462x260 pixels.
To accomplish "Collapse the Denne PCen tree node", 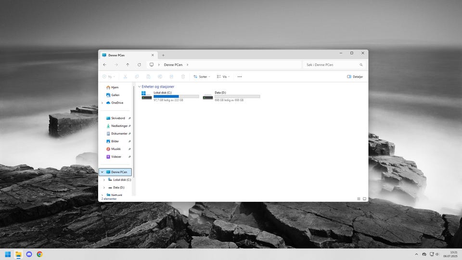I will point(102,172).
